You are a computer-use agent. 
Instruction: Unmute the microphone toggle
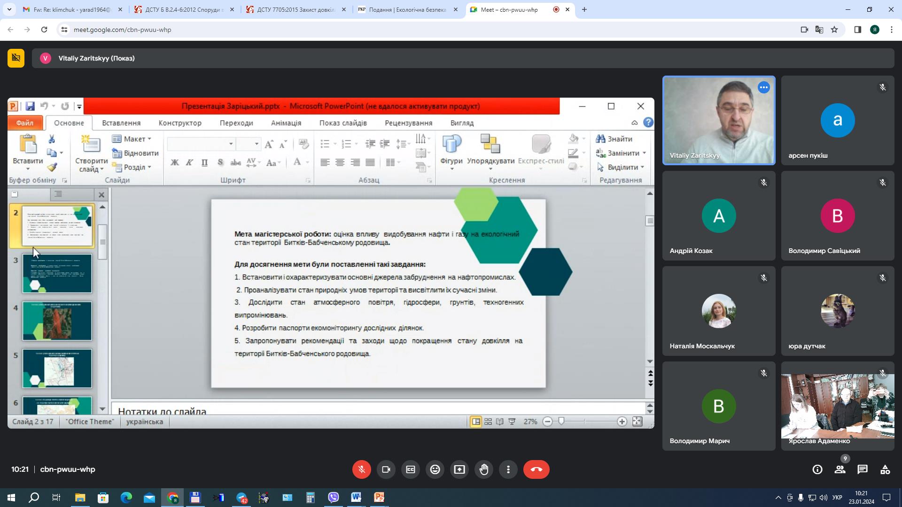(362, 469)
